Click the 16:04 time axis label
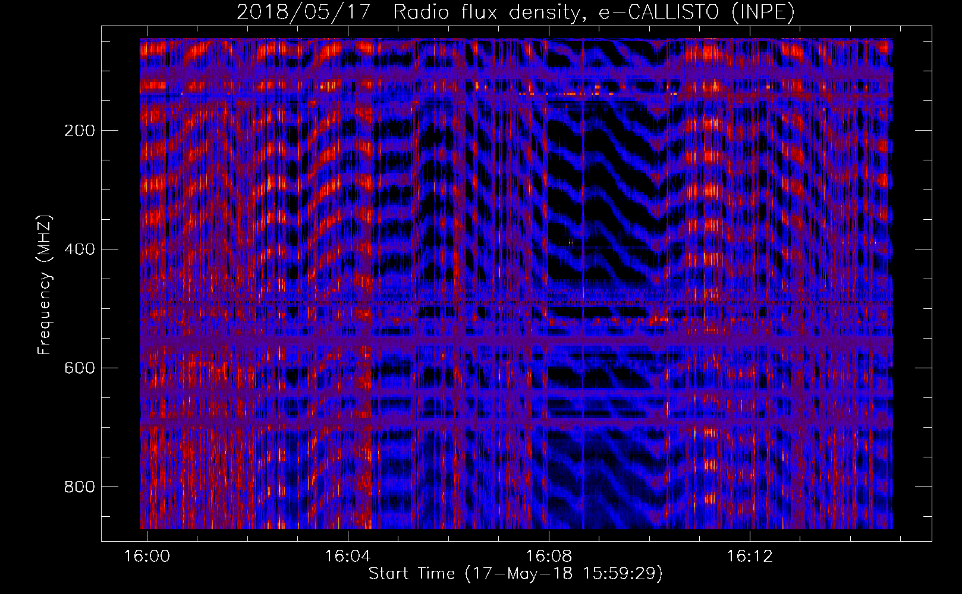 click(348, 556)
